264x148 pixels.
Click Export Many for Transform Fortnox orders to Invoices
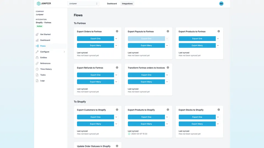pos(146,82)
